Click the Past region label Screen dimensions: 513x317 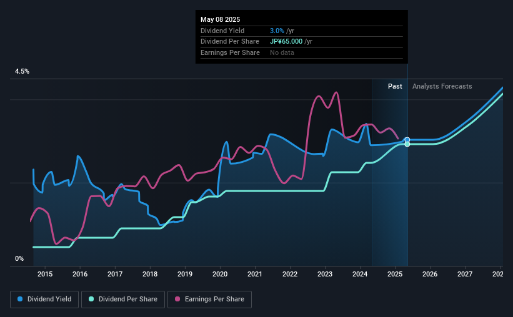click(395, 86)
